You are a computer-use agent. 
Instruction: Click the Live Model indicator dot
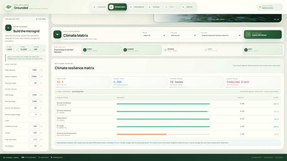tap(37, 19)
